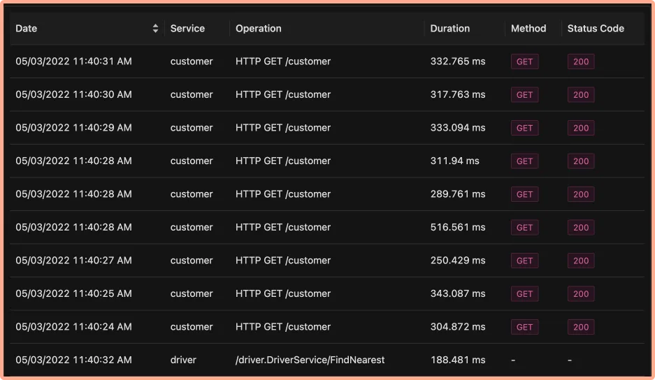Click GET tag in the 332.765 ms row
Viewport: 655px width, 380px height.
(x=524, y=61)
